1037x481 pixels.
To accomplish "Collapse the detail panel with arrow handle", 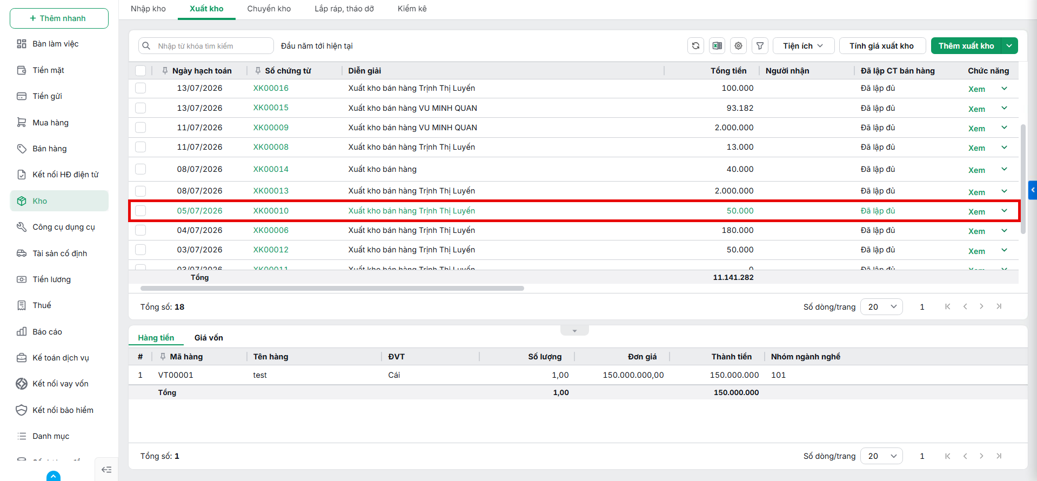I will 574,330.
